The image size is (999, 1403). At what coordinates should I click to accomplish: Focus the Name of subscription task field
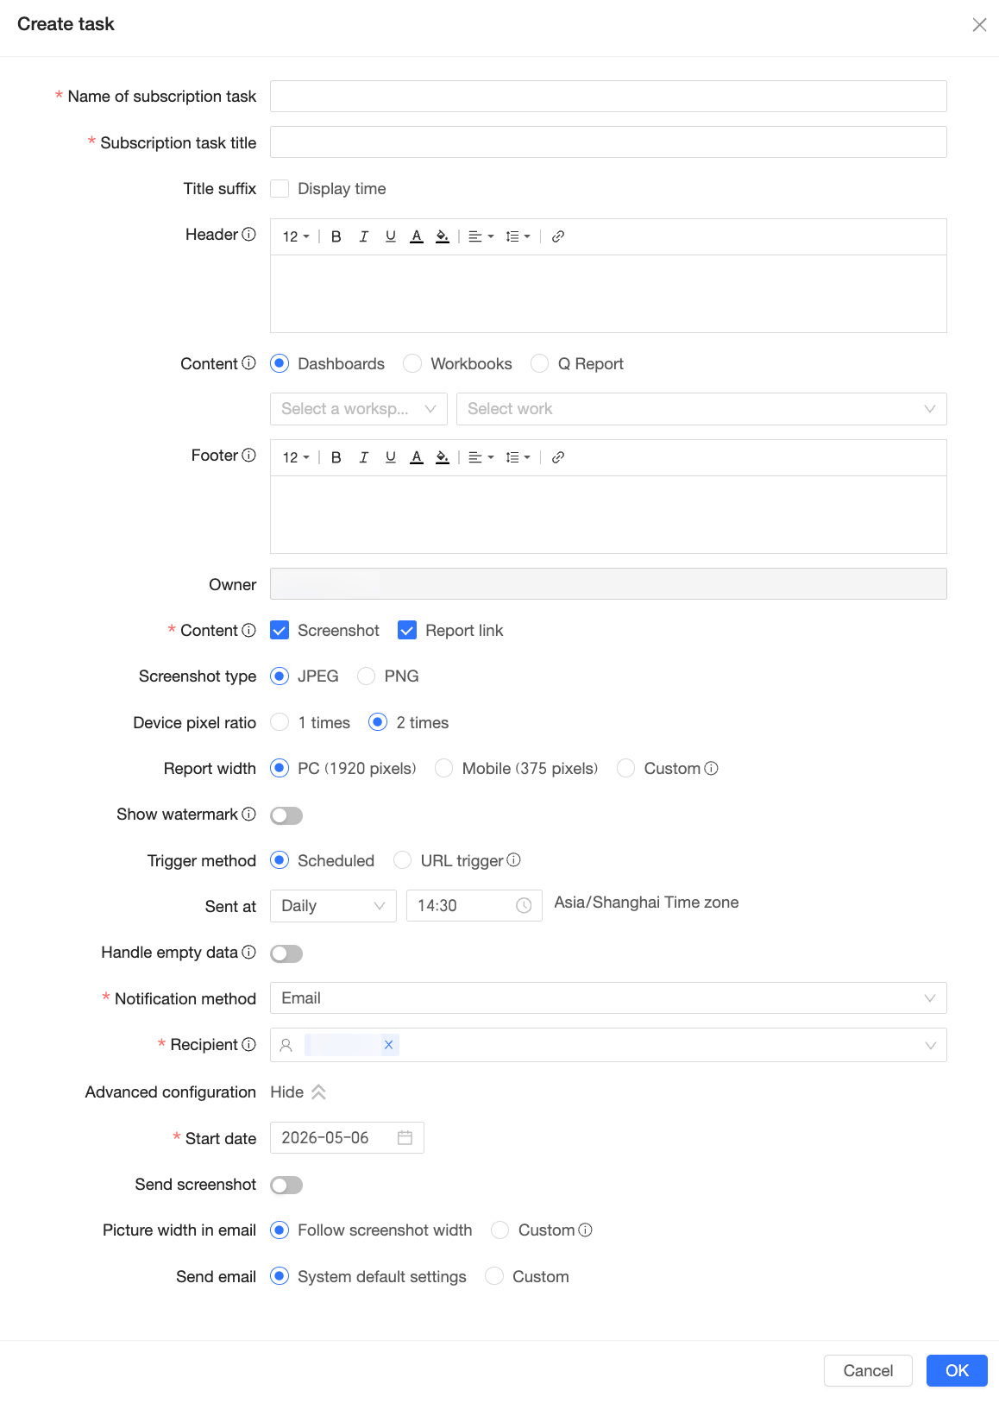(608, 96)
